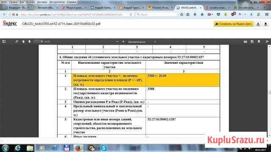This screenshot has width=271, height=152.
Task: Click the PDF viewer bookmark icon
Action: (x=259, y=42)
